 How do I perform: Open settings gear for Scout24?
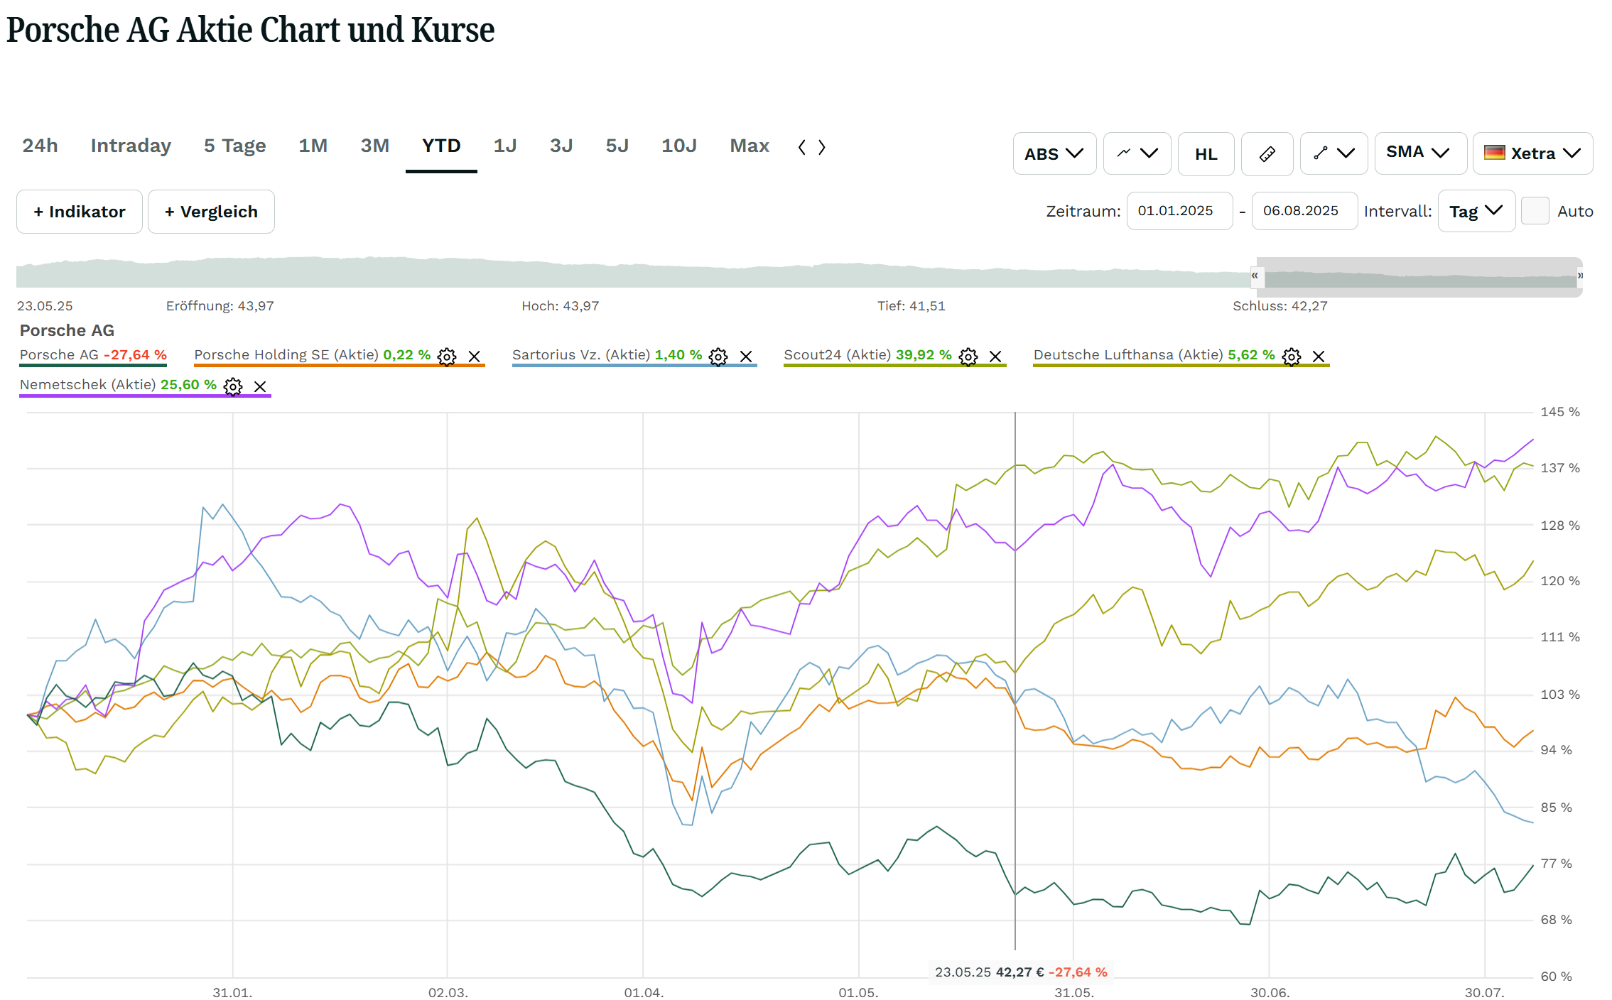(968, 357)
